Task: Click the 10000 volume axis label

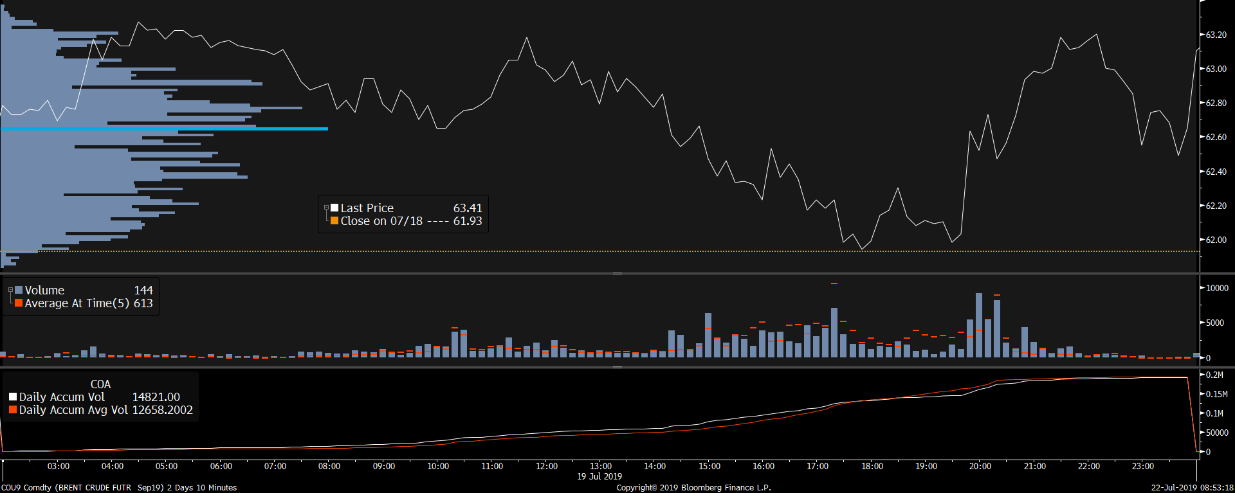Action: 1217,288
